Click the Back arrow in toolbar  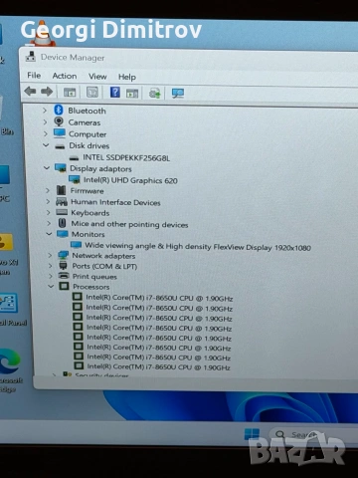[30, 91]
